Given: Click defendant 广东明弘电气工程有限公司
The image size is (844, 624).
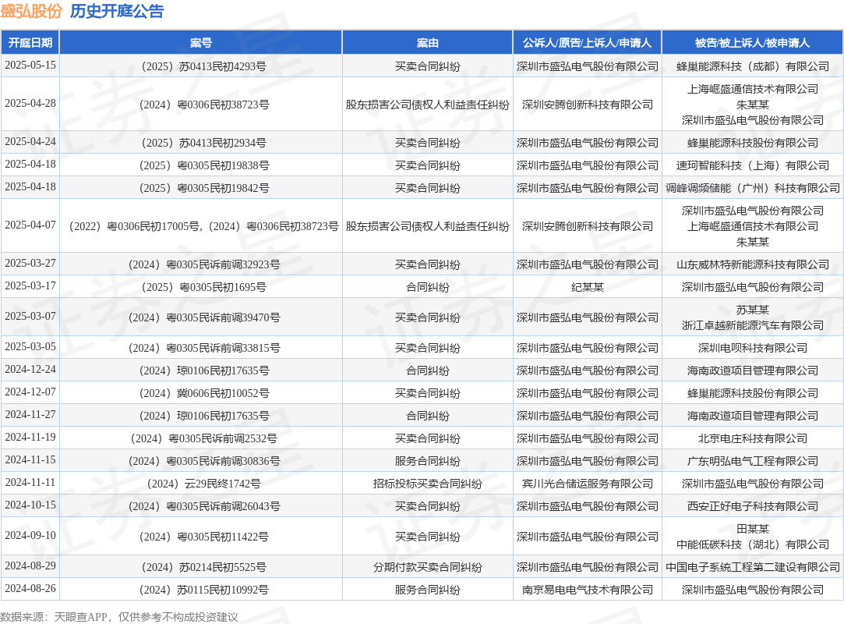Looking at the screenshot, I should click(753, 461).
